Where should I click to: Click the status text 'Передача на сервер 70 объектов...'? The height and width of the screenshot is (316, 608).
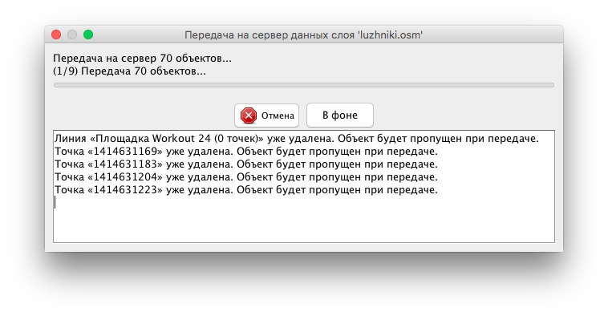tap(142, 59)
